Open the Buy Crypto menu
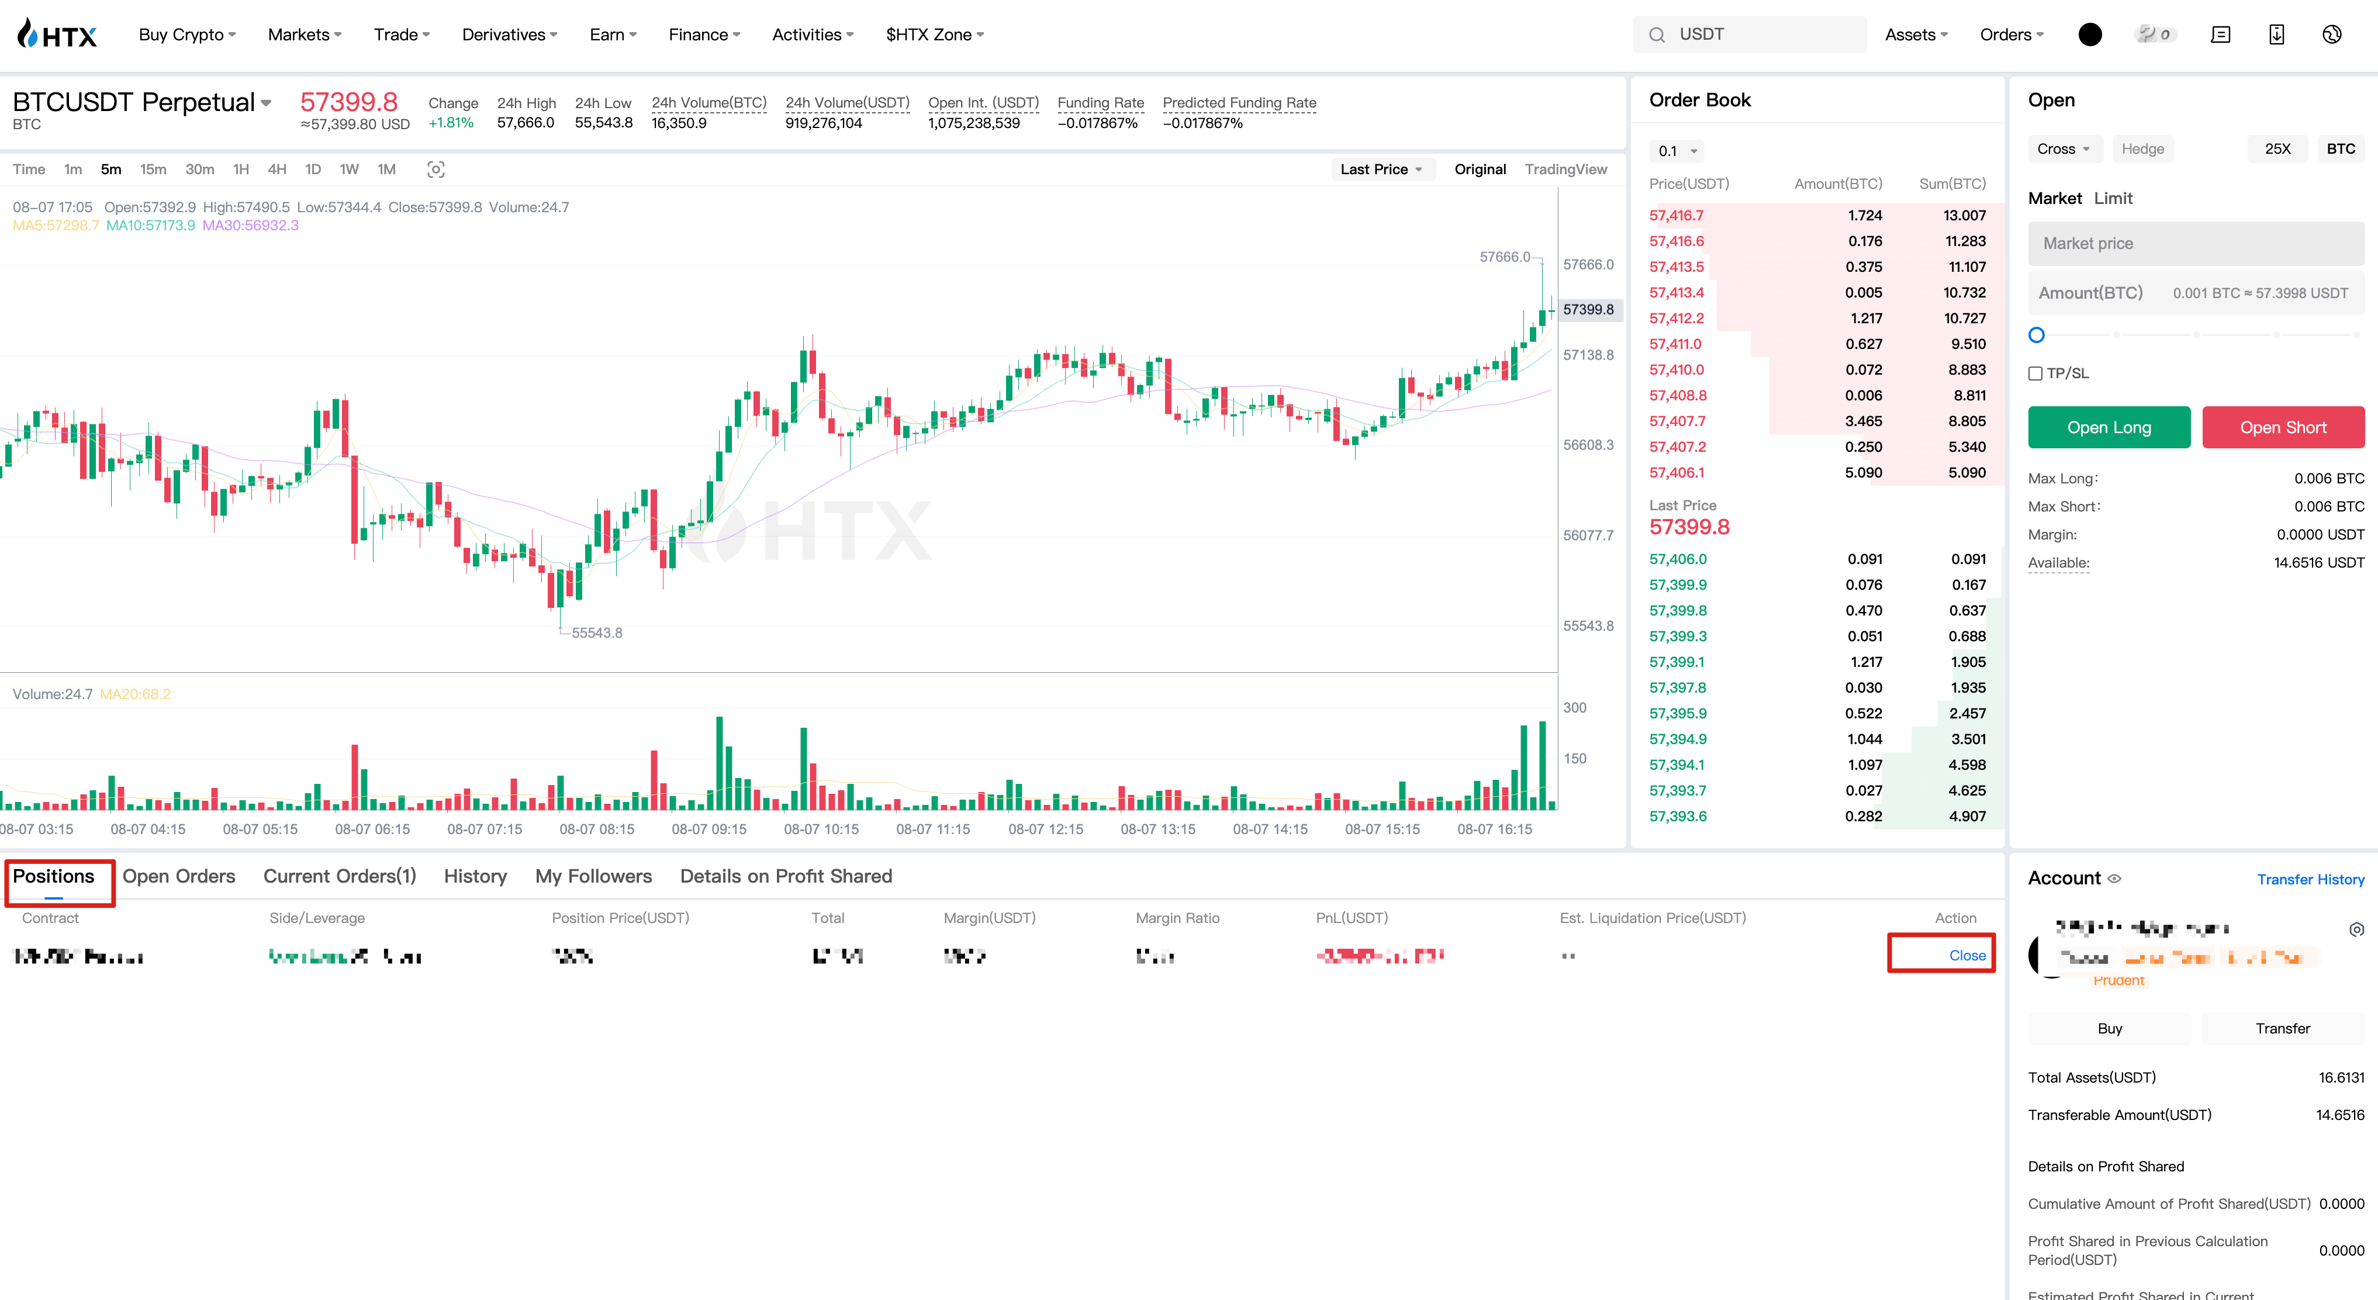 tap(188, 34)
